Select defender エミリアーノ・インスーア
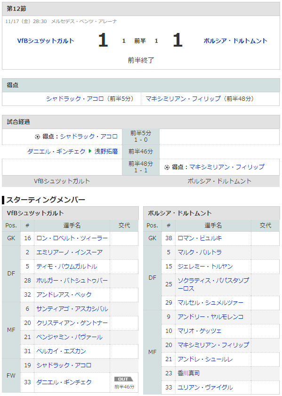The image size is (282, 396). [x=69, y=252]
